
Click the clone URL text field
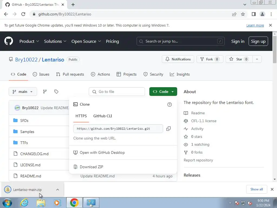coord(118,129)
